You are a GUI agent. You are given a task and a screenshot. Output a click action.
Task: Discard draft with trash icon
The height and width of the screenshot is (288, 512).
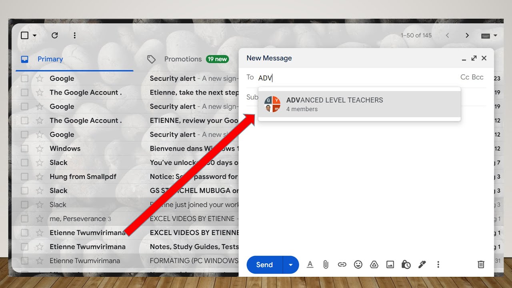[x=481, y=264]
